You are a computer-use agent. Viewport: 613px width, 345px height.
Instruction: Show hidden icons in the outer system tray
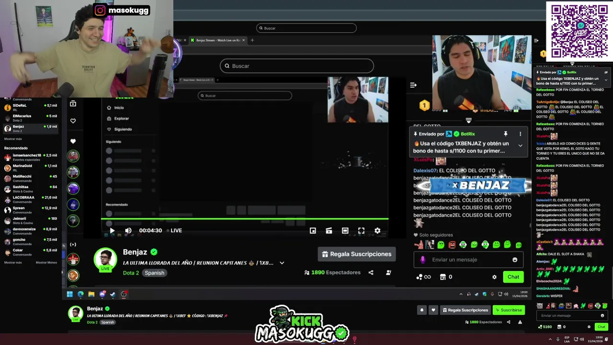[x=550, y=339]
